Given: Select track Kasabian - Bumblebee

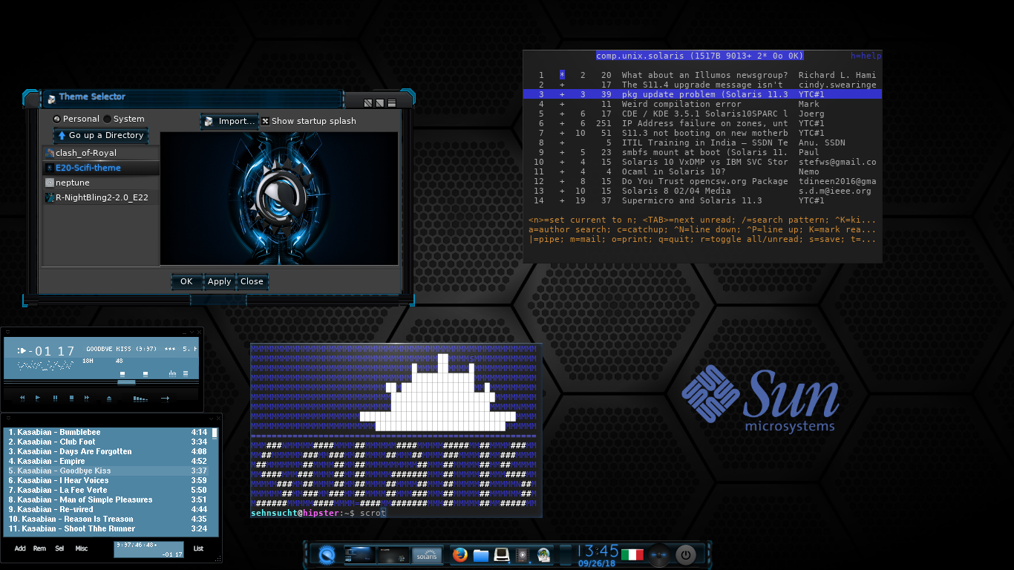Looking at the screenshot, I should tap(108, 432).
